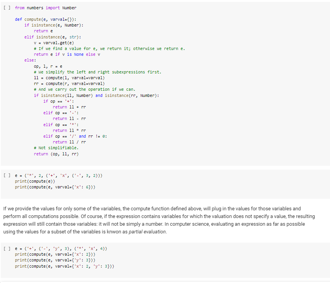The width and height of the screenshot is (330, 283).
Task: Click the 'print(compute(e))' line
Action: 35,181
